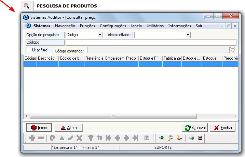Click the red chart toolbar icon

pos(200,138)
